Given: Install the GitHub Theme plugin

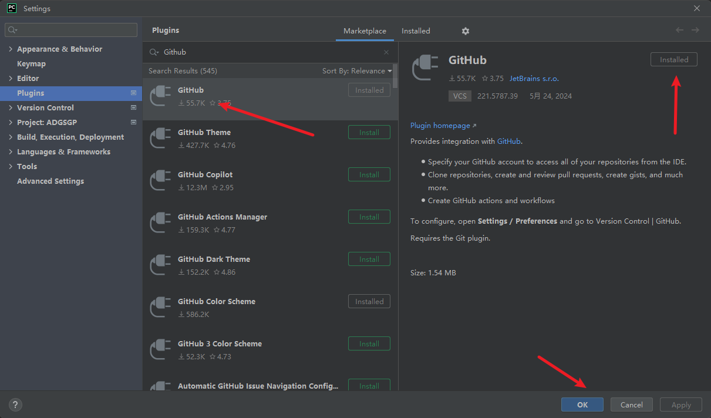Looking at the screenshot, I should click(369, 133).
